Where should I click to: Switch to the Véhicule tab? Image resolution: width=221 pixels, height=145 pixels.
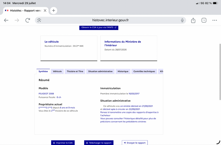click(x=57, y=71)
